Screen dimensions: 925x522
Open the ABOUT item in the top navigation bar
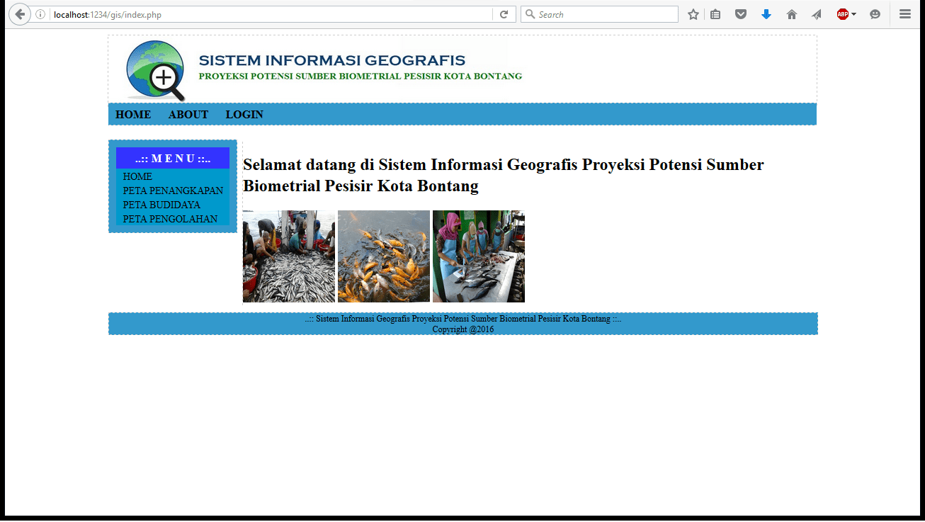[188, 115]
